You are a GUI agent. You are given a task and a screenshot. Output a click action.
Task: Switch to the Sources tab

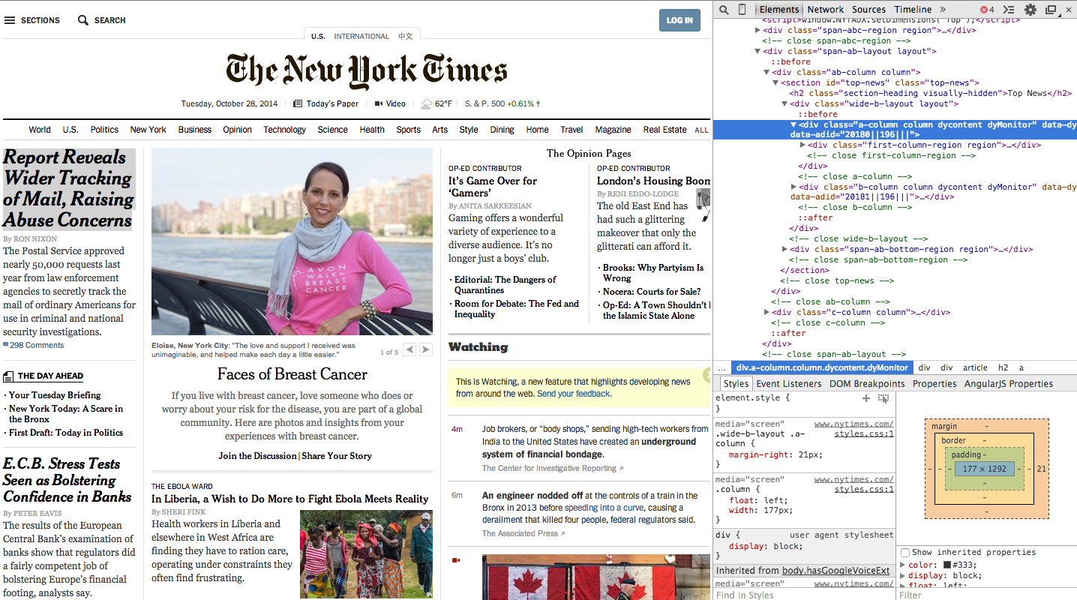pyautogui.click(x=868, y=10)
